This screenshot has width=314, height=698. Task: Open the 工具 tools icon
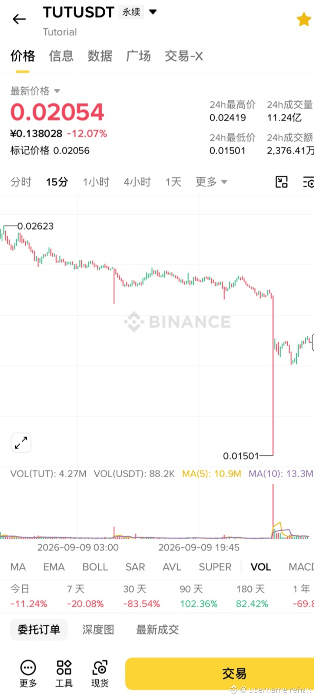click(x=64, y=673)
